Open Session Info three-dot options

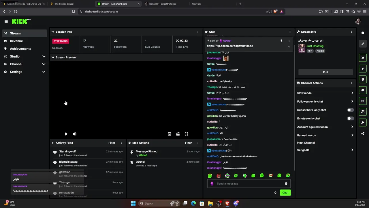[x=198, y=32]
